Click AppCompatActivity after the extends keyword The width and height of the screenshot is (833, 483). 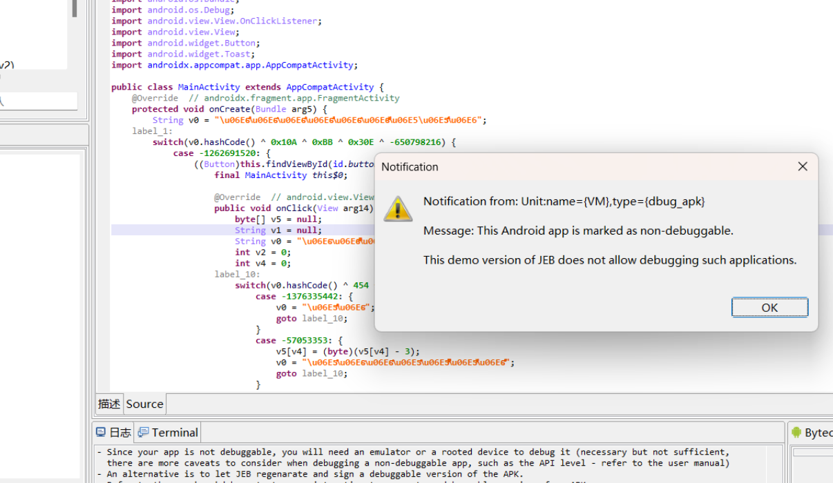pyautogui.click(x=329, y=87)
